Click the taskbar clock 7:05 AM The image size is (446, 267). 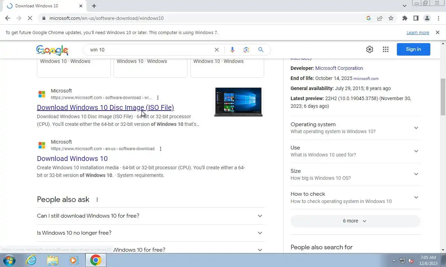pos(428,258)
